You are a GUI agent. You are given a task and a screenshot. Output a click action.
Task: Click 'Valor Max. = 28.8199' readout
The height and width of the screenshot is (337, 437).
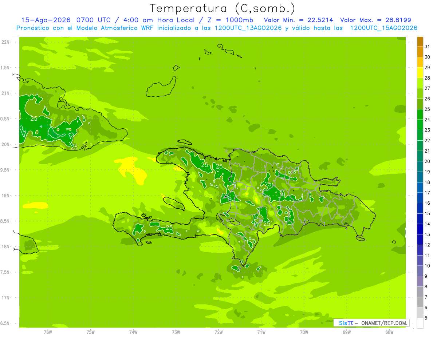click(375, 20)
